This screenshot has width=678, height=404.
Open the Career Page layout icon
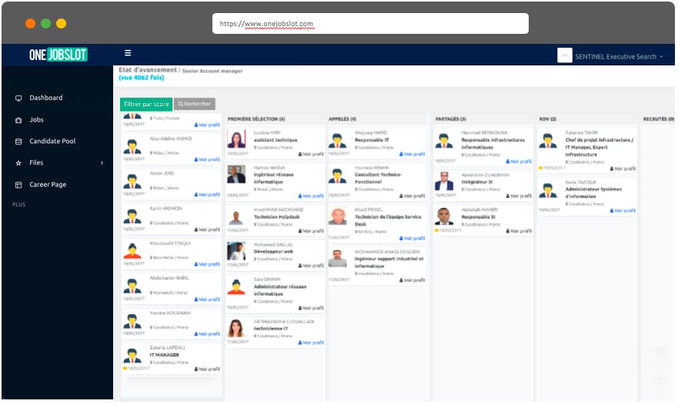point(18,185)
